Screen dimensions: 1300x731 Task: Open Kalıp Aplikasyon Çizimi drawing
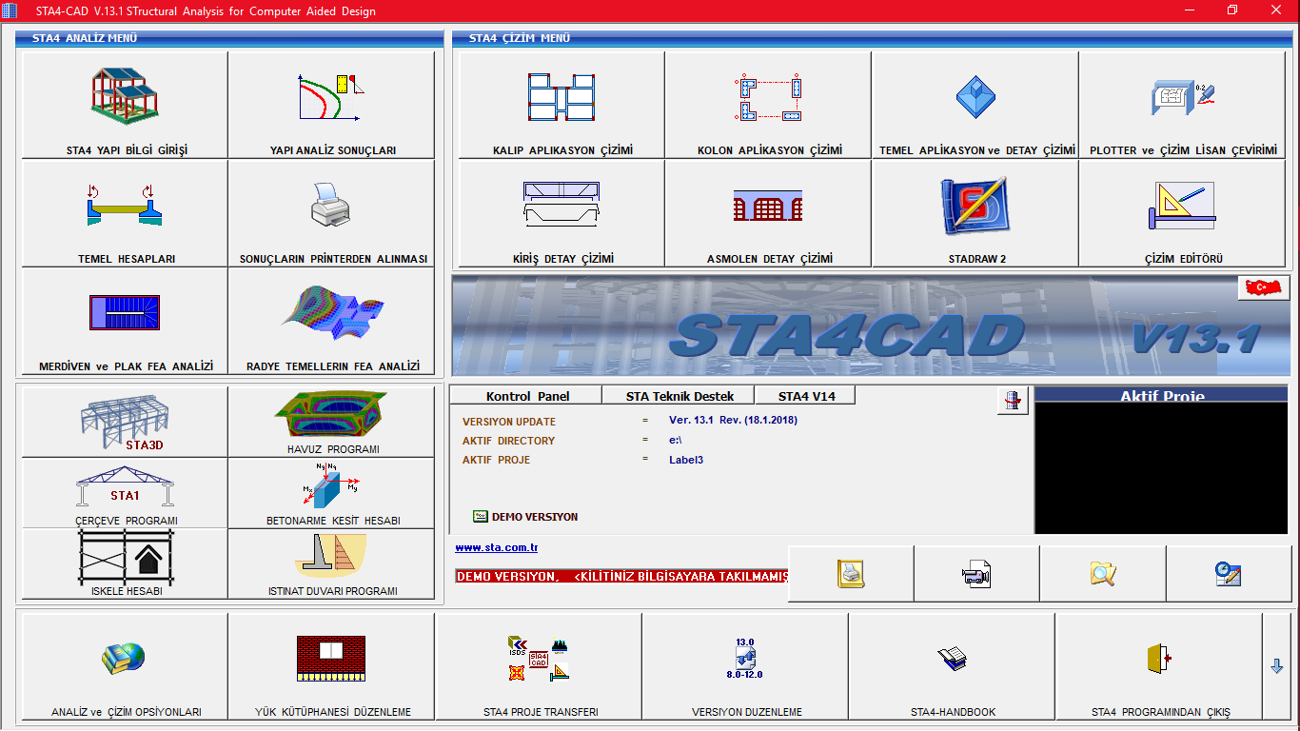[x=561, y=105]
